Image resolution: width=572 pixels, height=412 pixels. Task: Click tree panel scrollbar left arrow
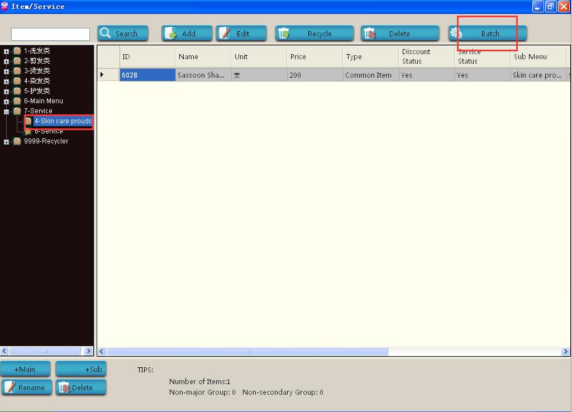(4, 351)
